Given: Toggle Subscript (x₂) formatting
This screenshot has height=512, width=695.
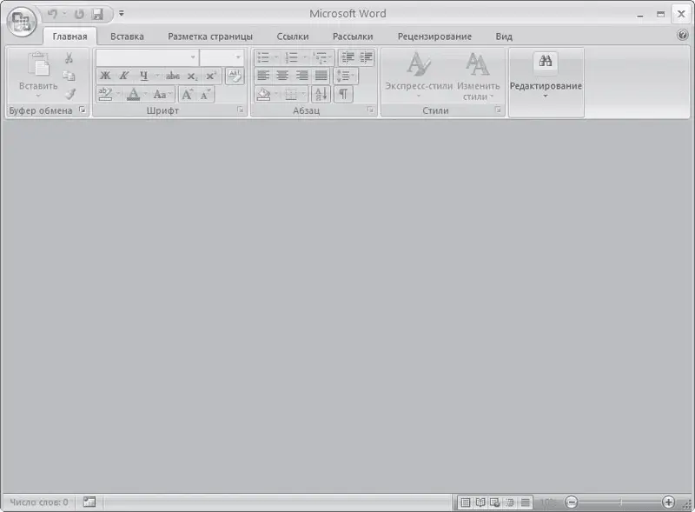Looking at the screenshot, I should click(192, 76).
